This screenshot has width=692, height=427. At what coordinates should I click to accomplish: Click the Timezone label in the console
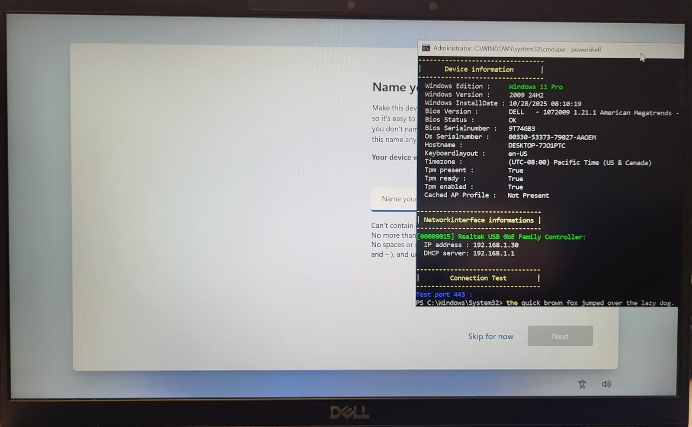coord(443,162)
